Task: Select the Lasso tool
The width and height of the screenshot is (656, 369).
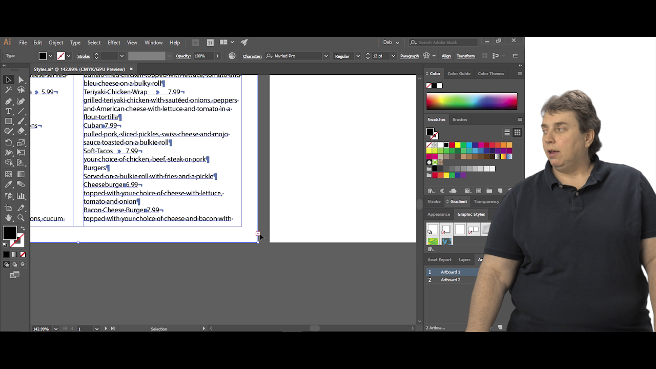Action: [21, 90]
